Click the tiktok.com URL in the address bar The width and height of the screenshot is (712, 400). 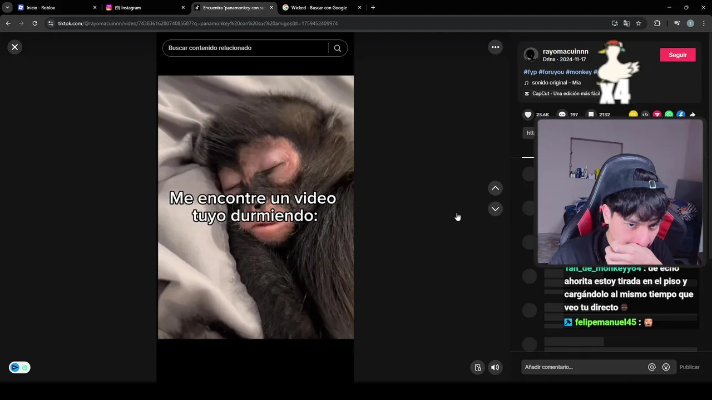tap(198, 23)
